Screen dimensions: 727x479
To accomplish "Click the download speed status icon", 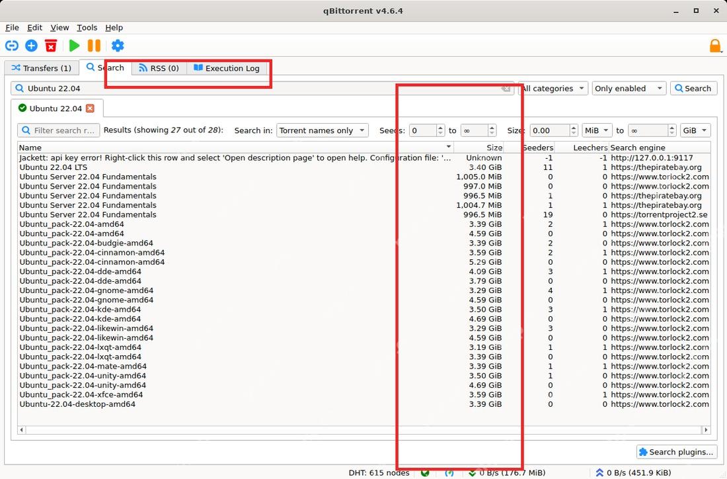I will click(472, 473).
